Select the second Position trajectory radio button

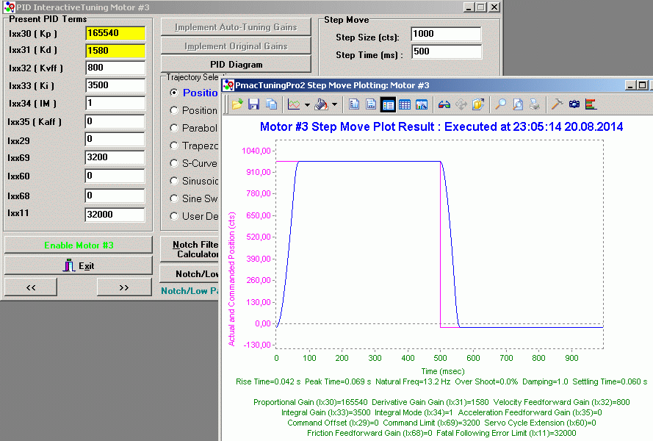tap(174, 110)
